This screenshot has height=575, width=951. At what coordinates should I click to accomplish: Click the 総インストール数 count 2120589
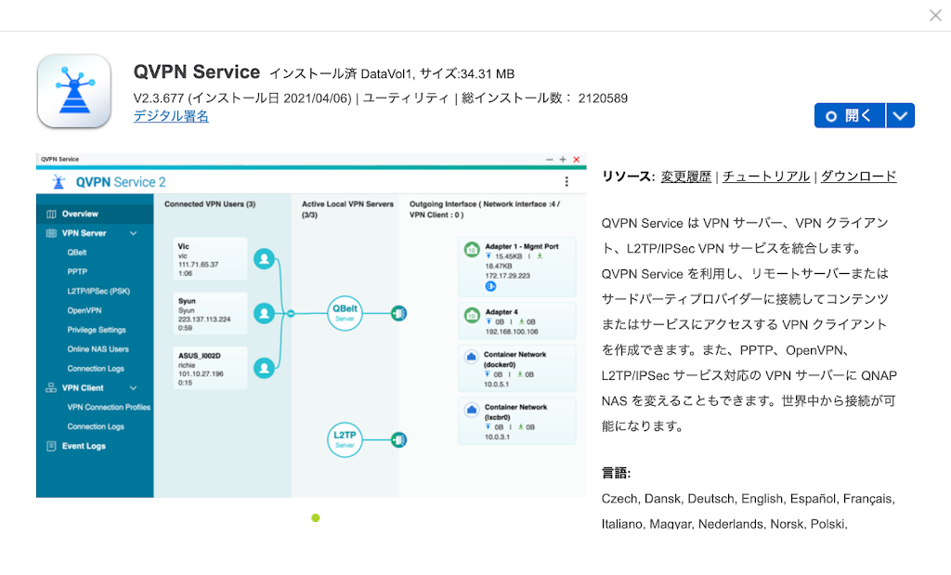click(x=603, y=98)
